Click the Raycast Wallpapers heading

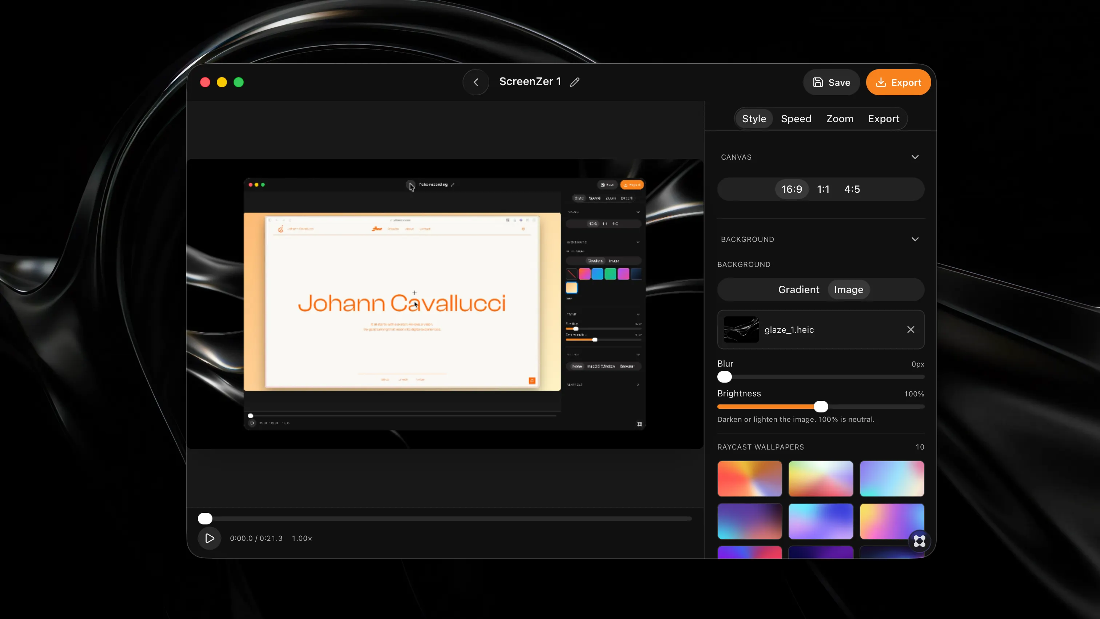pos(760,447)
